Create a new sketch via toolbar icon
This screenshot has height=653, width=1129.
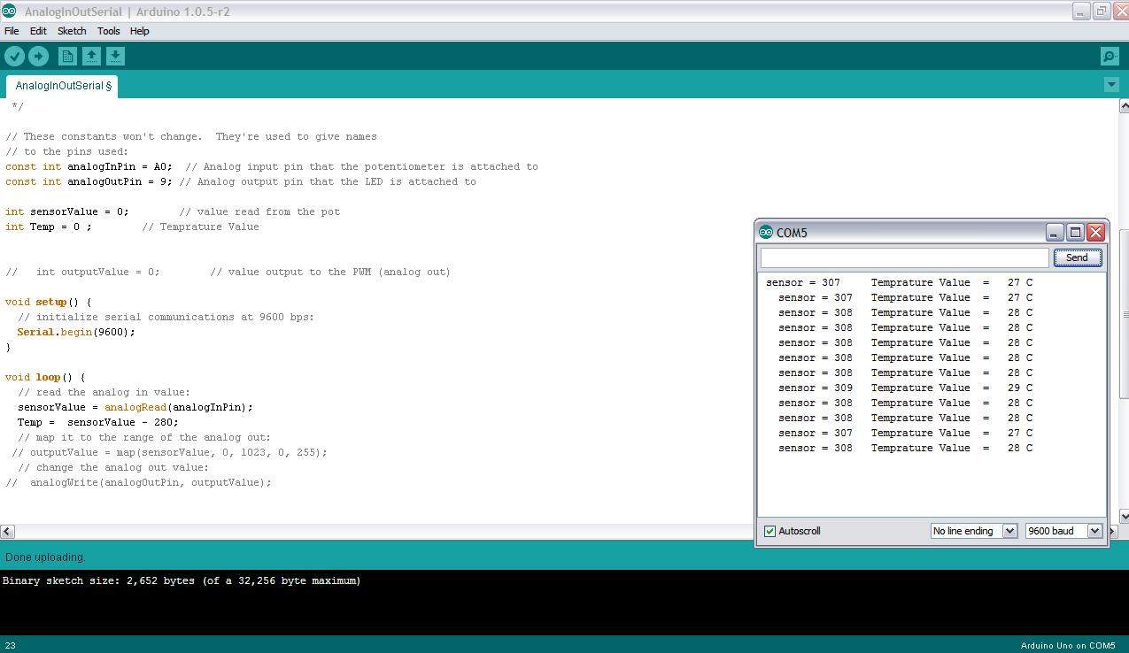[x=67, y=57]
